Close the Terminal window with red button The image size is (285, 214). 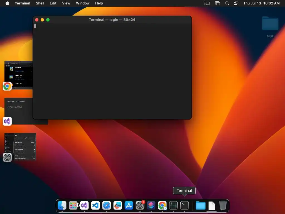pyautogui.click(x=37, y=20)
